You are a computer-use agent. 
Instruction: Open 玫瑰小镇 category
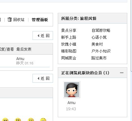[69, 44]
